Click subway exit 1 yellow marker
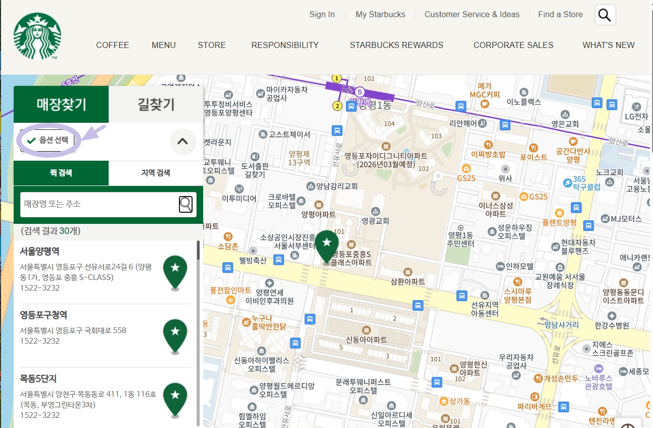The height and width of the screenshot is (428, 653). (337, 78)
